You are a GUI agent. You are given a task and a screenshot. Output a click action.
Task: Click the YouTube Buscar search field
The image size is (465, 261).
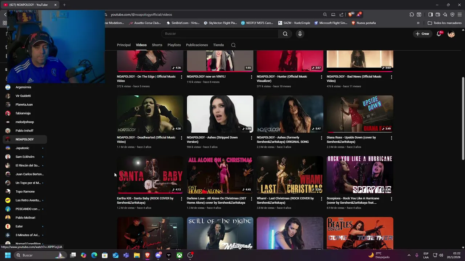220,34
